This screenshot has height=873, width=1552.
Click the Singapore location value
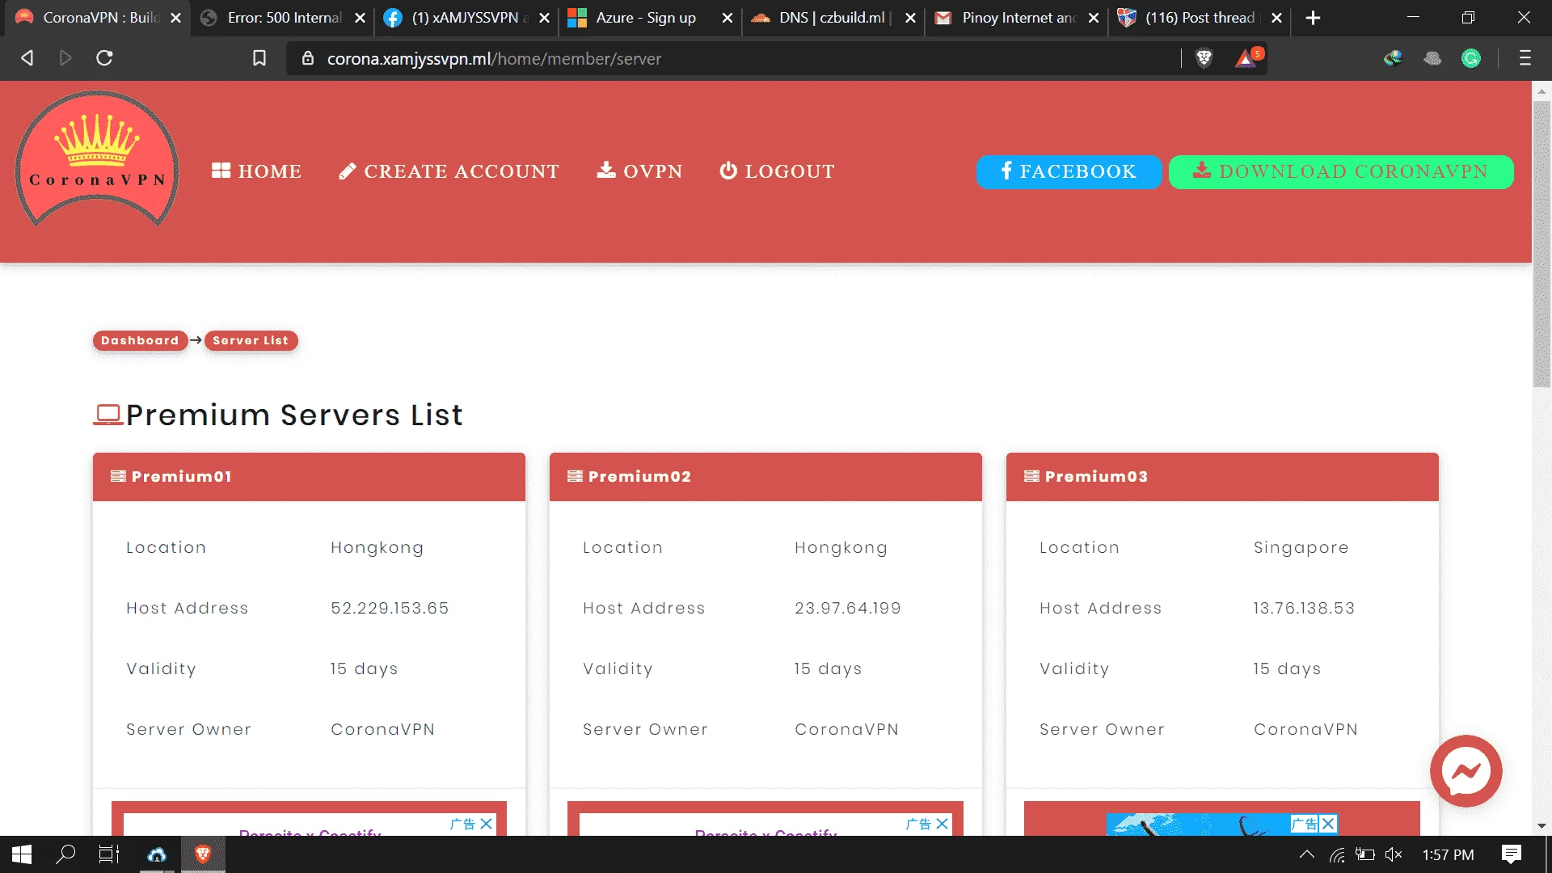[1301, 548]
